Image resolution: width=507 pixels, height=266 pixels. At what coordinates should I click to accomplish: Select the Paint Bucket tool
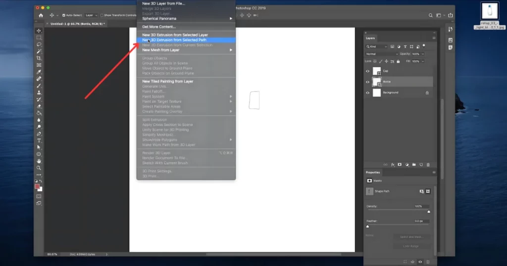pos(39,113)
